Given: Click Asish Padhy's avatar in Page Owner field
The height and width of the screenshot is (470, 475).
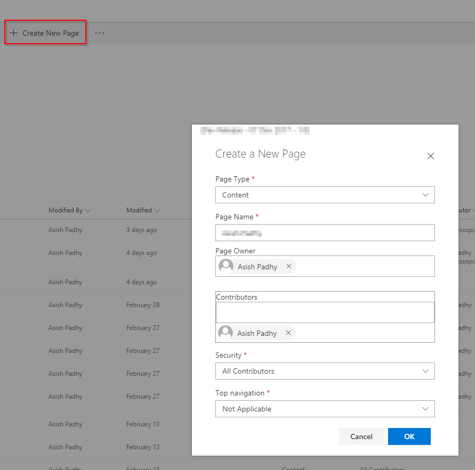Looking at the screenshot, I should click(226, 266).
